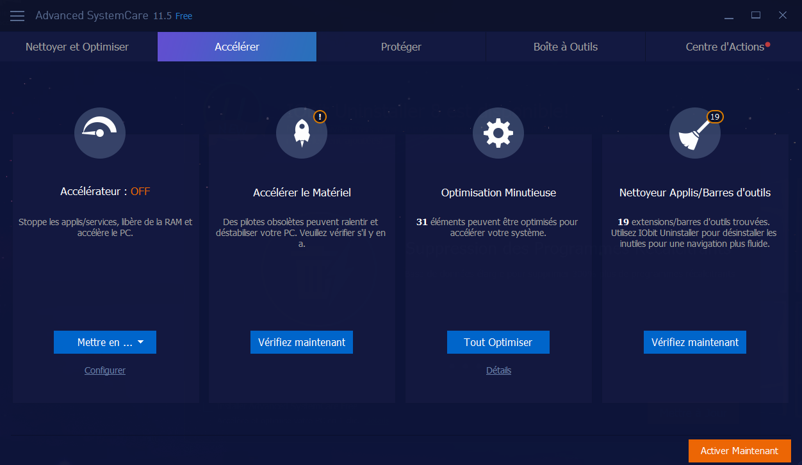Click the blue Free edition label
Viewport: 802px width, 465px height.
[x=184, y=16]
